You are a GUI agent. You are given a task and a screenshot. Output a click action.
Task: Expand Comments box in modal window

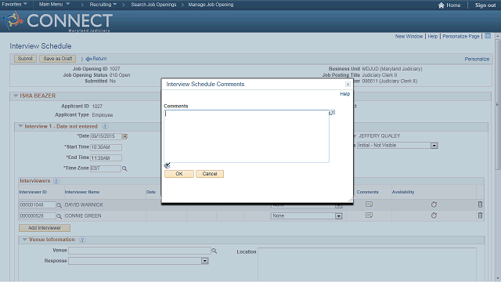[x=332, y=113]
